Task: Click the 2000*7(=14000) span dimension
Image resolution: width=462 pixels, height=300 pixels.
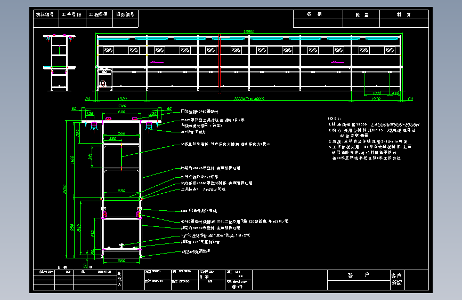Action: pos(249,99)
